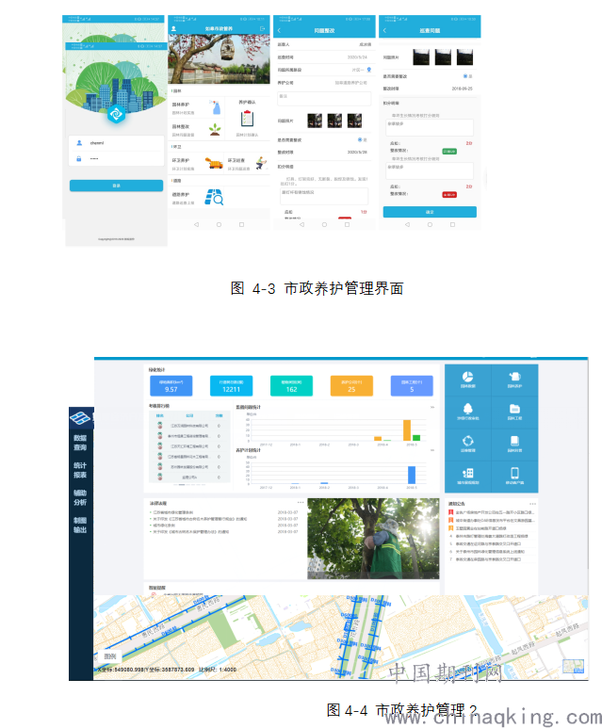Open 园林整改 seedling icon

click(215, 129)
